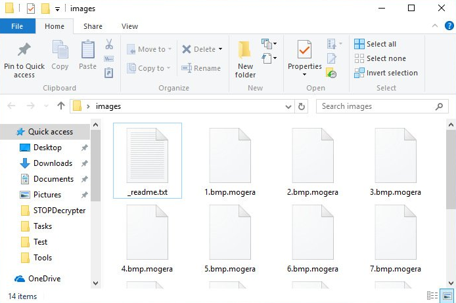Switch to large icons view in status bar
This screenshot has height=303, width=456.
click(447, 296)
